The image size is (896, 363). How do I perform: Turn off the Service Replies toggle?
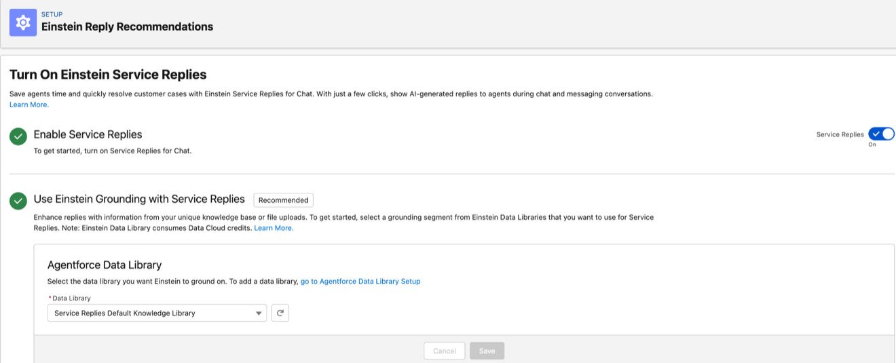(x=881, y=134)
